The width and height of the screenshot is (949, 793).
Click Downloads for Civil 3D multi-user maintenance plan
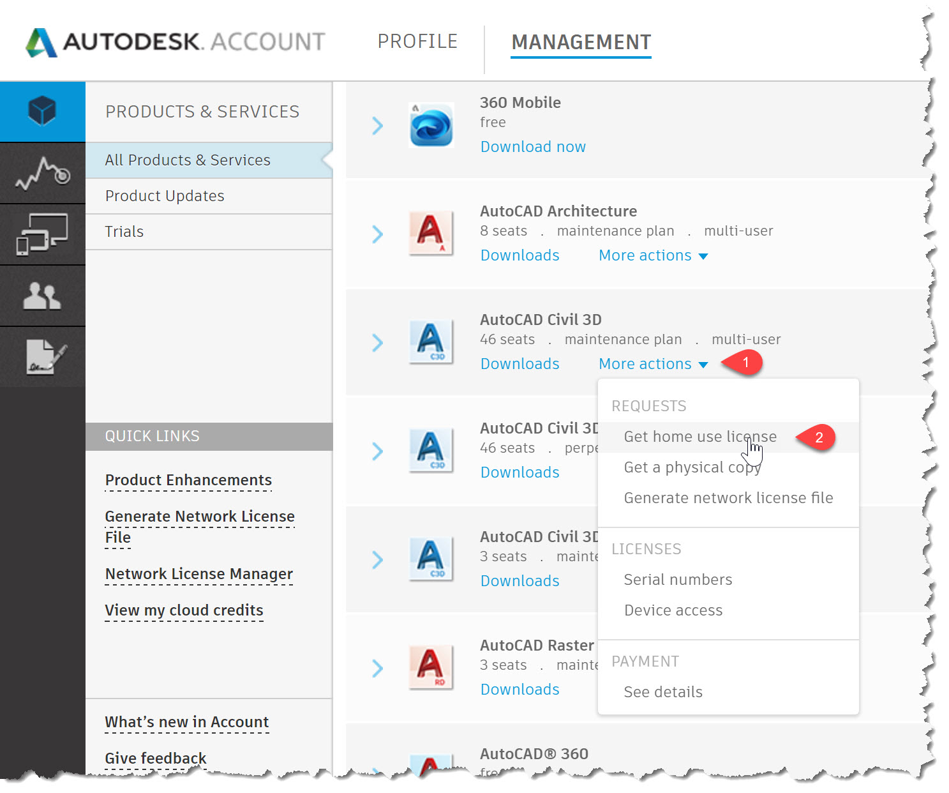(519, 364)
